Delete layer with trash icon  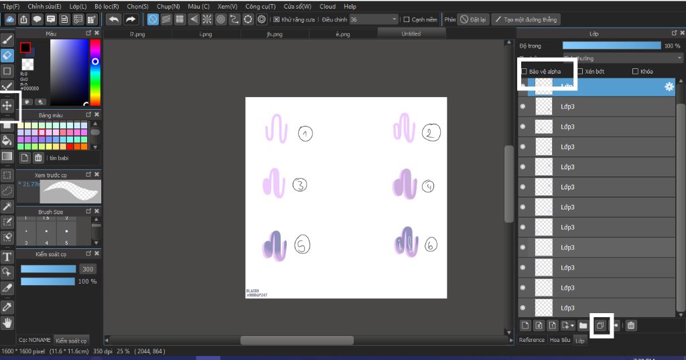coord(631,325)
